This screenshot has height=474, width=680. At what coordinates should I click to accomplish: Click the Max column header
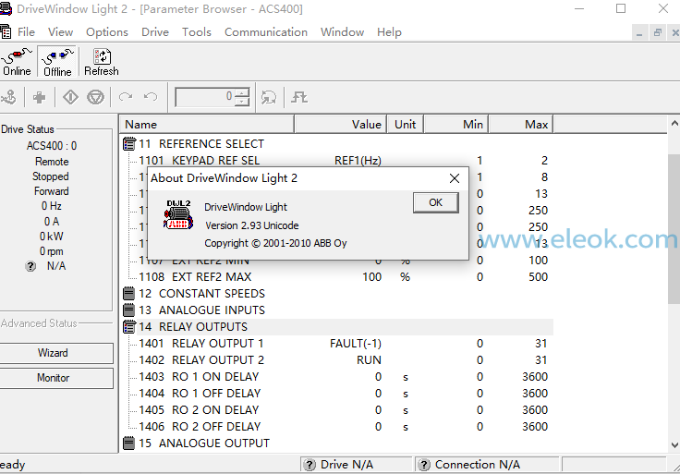[521, 125]
